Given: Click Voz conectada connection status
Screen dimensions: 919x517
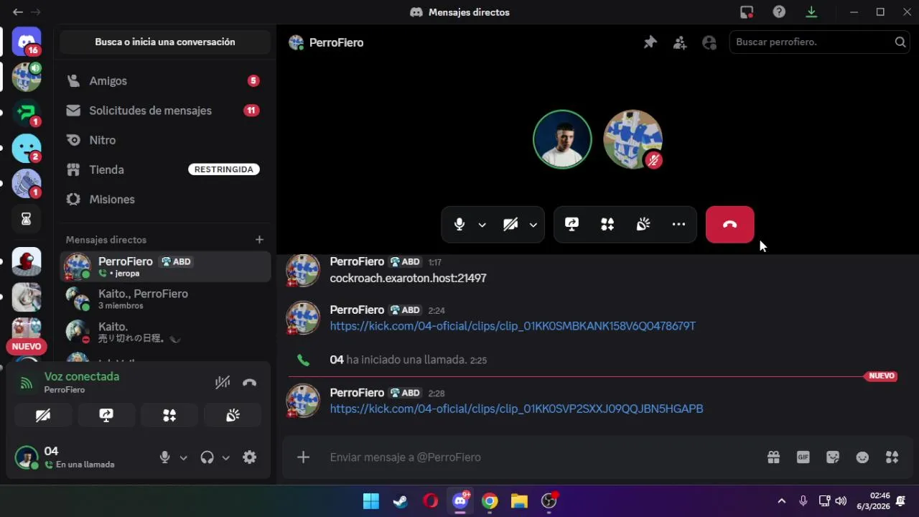Looking at the screenshot, I should click(82, 376).
